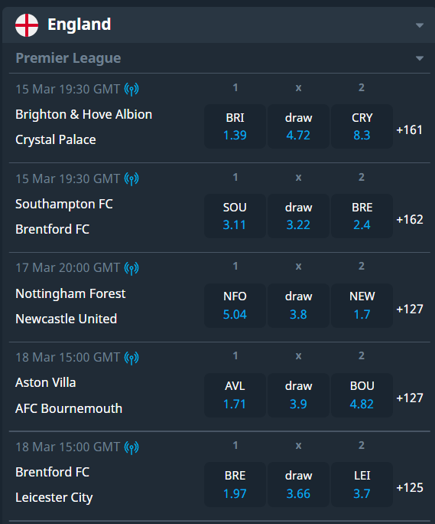Click live stream icon for Brentford vs Leicester
The image size is (435, 524).
(131, 447)
